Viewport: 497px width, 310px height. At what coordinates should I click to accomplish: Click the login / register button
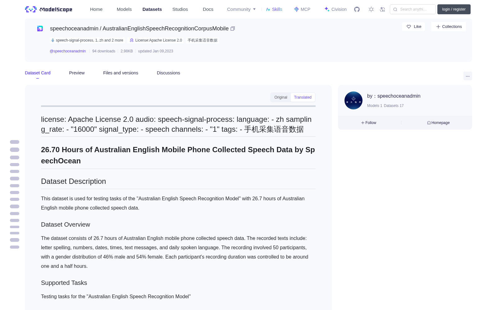point(454,9)
